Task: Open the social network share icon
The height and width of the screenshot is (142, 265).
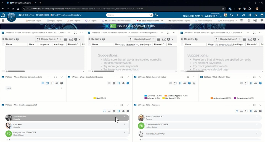Action: (250, 15)
